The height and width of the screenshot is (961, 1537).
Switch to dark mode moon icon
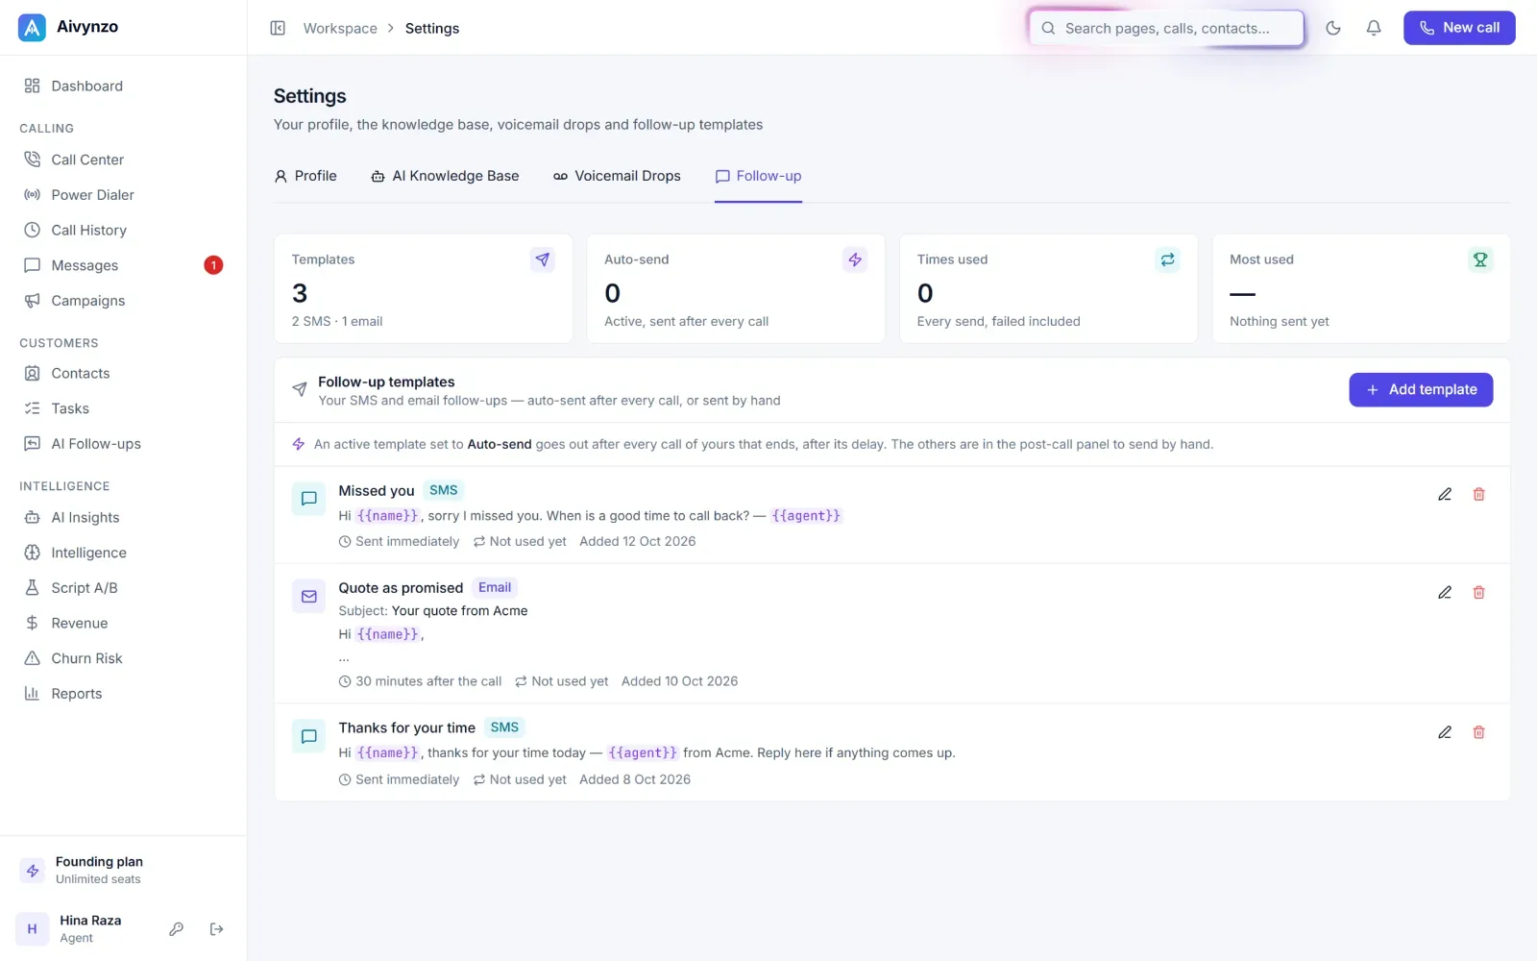click(1333, 28)
